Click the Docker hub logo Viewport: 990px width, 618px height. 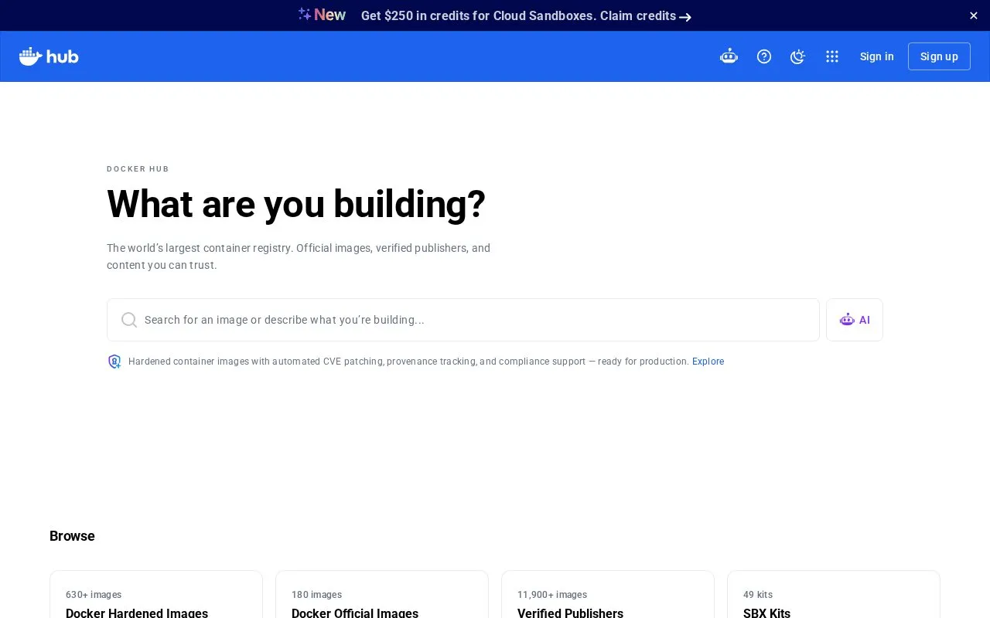coord(49,56)
